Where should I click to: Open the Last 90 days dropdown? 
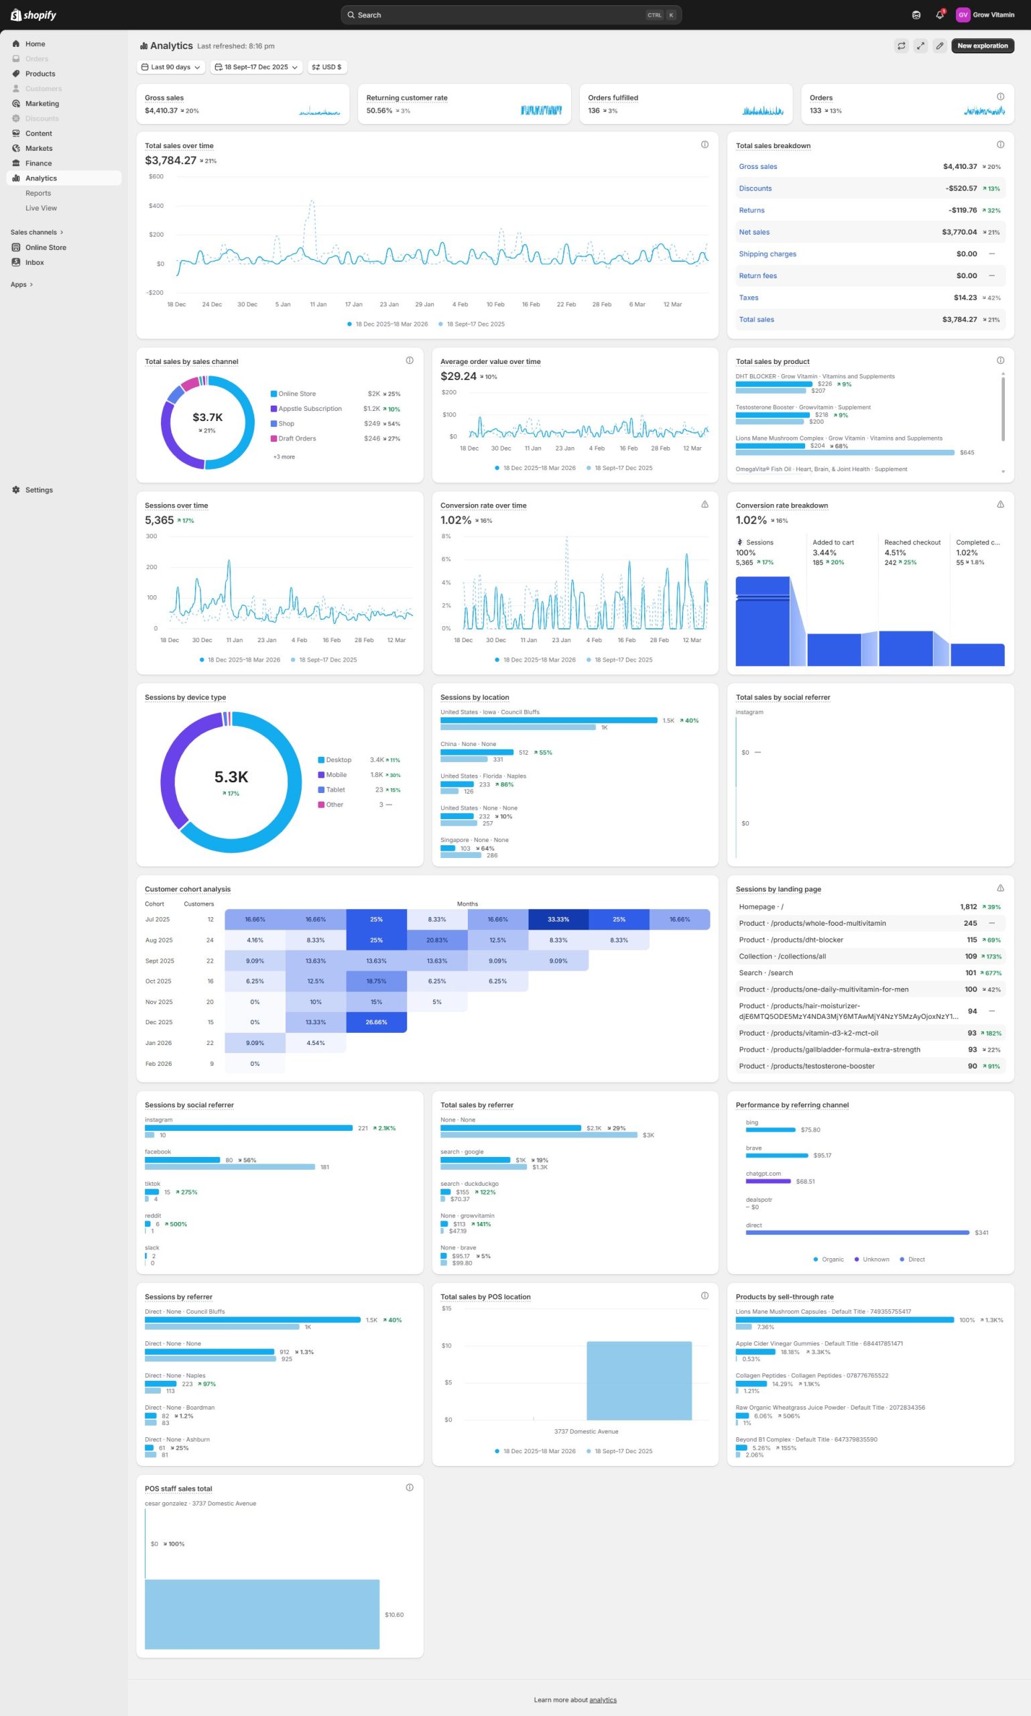pyautogui.click(x=171, y=68)
